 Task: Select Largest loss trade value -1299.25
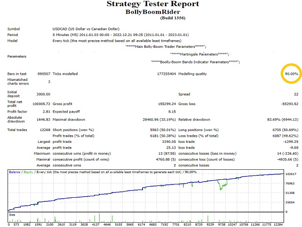point(291,142)
